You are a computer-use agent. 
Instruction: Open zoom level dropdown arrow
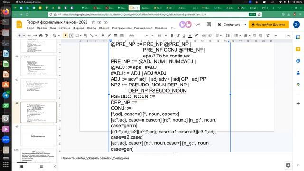tap(59, 36)
